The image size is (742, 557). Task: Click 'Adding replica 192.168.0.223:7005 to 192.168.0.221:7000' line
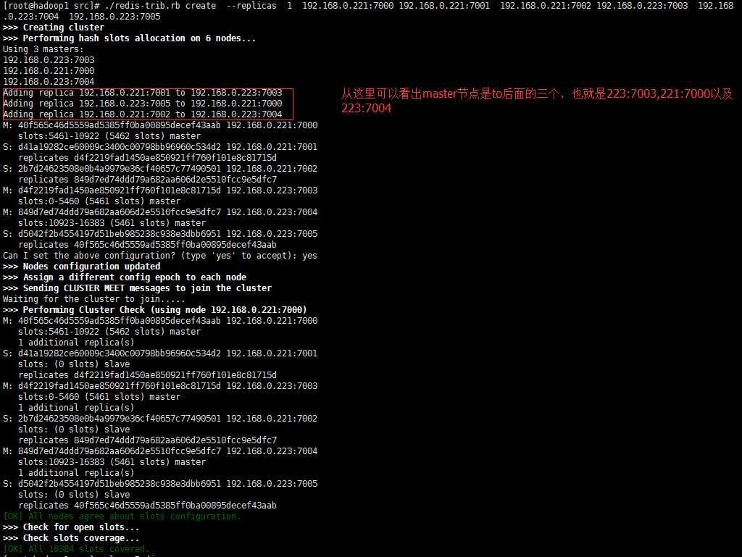tap(143, 104)
